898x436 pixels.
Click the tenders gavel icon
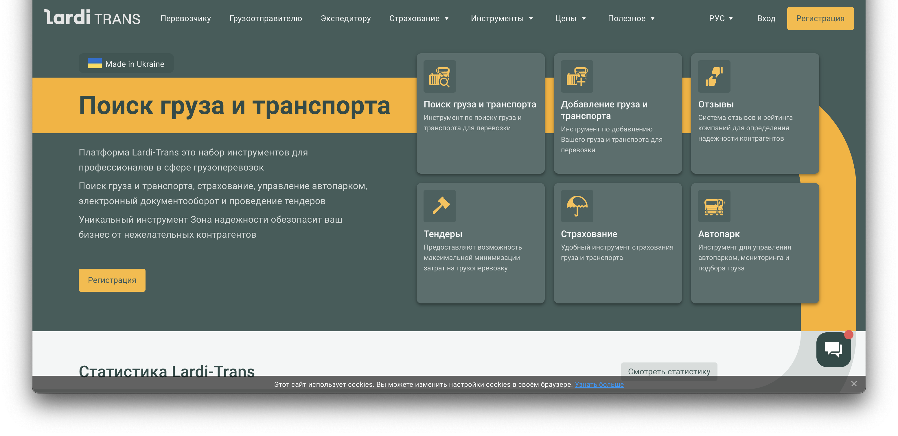[x=439, y=206]
